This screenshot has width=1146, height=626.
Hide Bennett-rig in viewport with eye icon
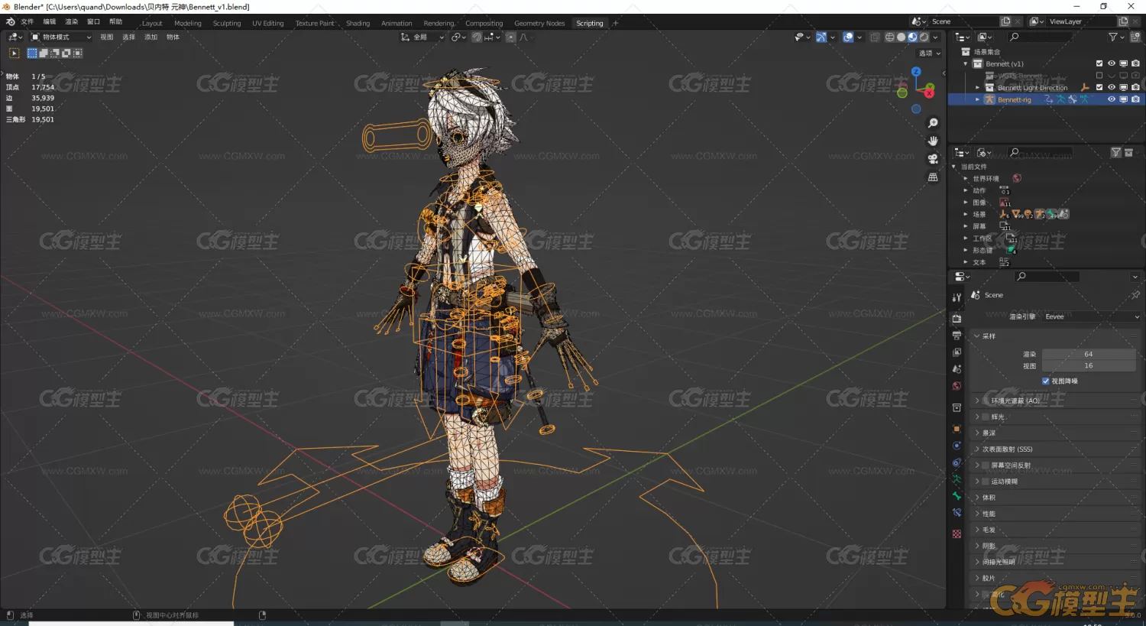(x=1112, y=99)
